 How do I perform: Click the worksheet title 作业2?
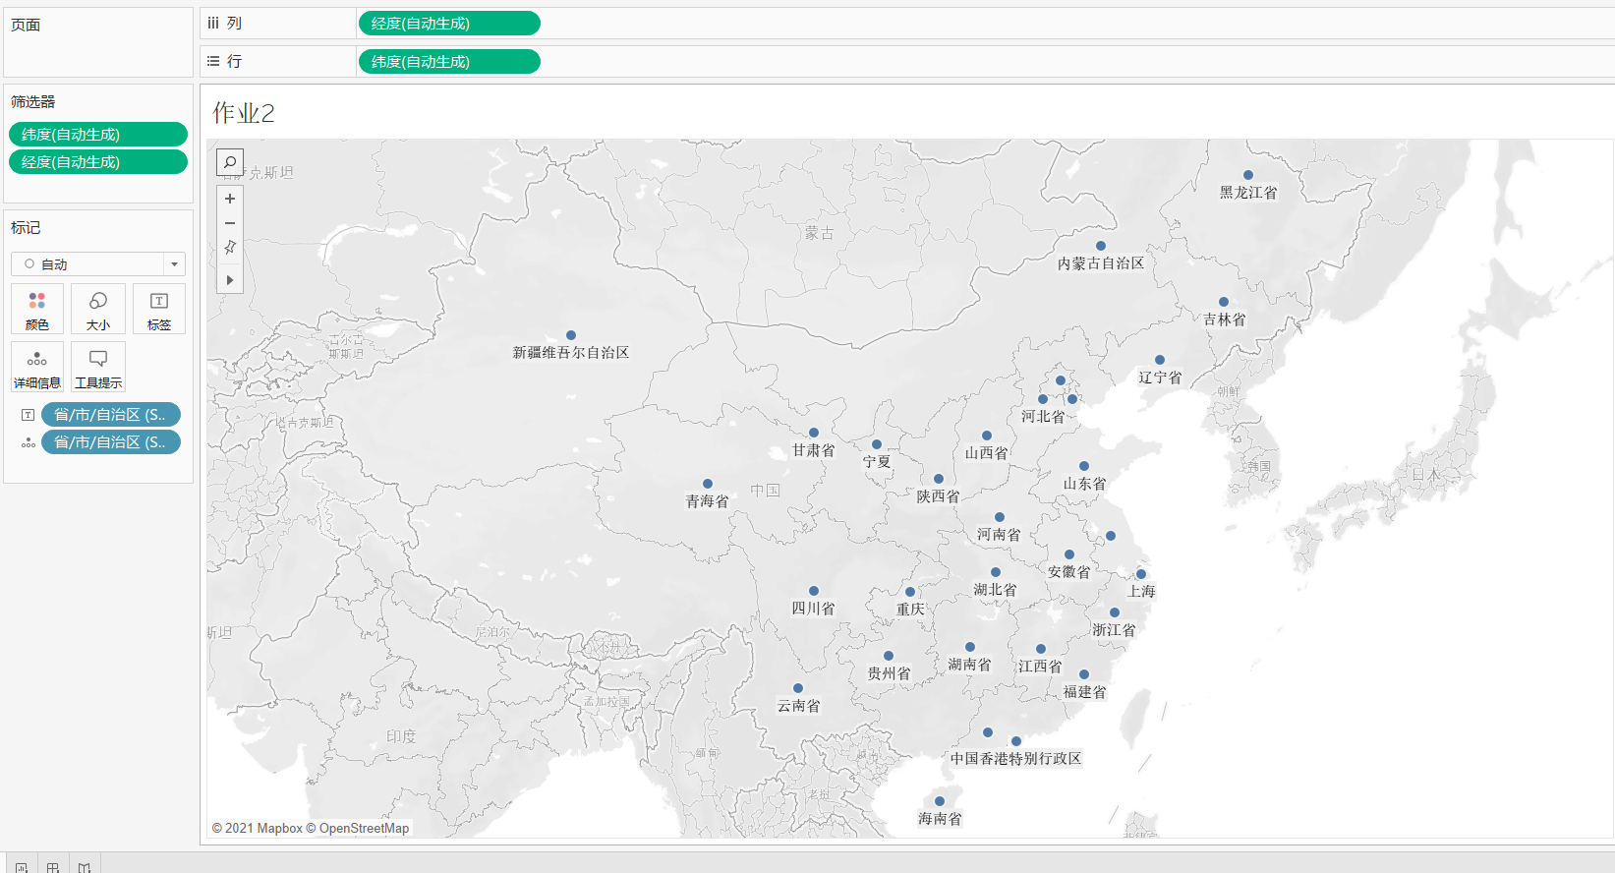244,113
